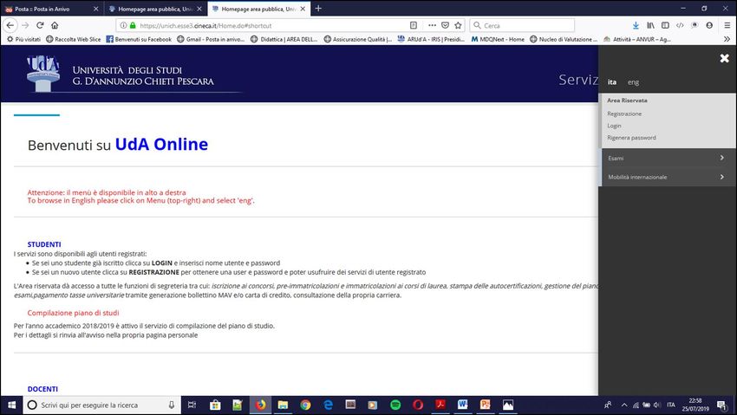
Task: Reload the page with the refresh icon
Action: click(x=40, y=25)
